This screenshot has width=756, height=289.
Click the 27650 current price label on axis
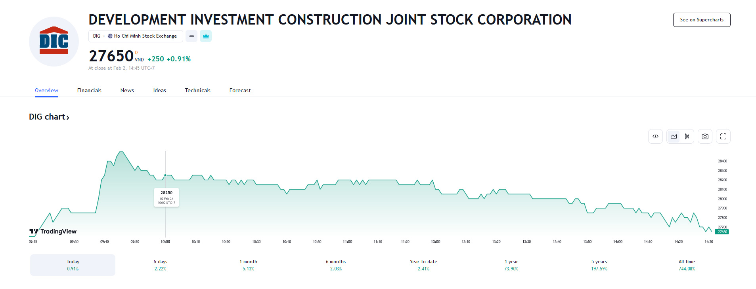pyautogui.click(x=722, y=232)
